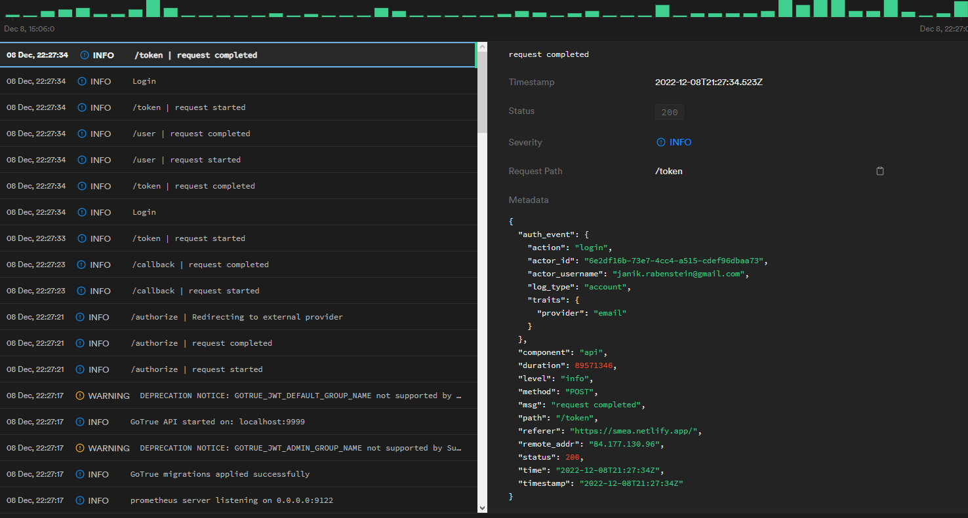
Task: Click warning icon on GOTRUE_JWT_ADMIN_GROUP_NAME deprecation row
Action: tap(80, 448)
